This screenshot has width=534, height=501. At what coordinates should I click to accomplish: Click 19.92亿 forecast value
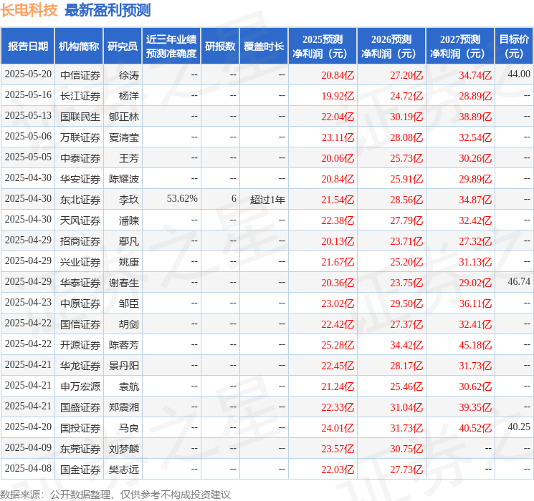338,96
